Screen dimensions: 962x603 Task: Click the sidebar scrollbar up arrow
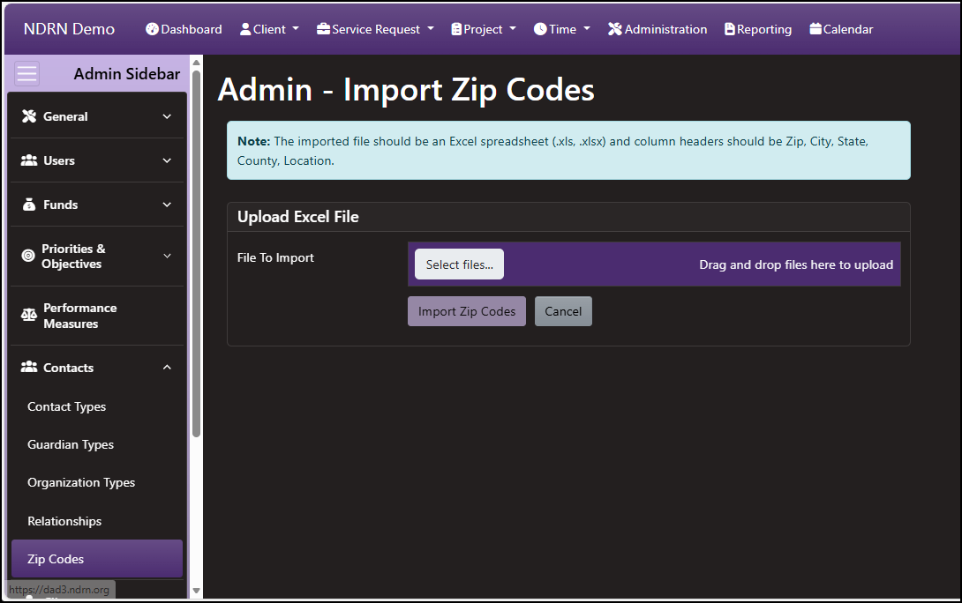click(196, 63)
